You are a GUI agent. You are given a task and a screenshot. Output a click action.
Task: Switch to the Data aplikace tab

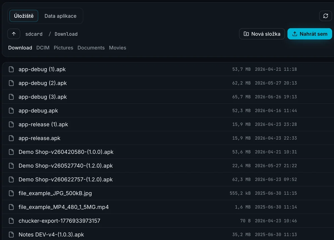(60, 16)
